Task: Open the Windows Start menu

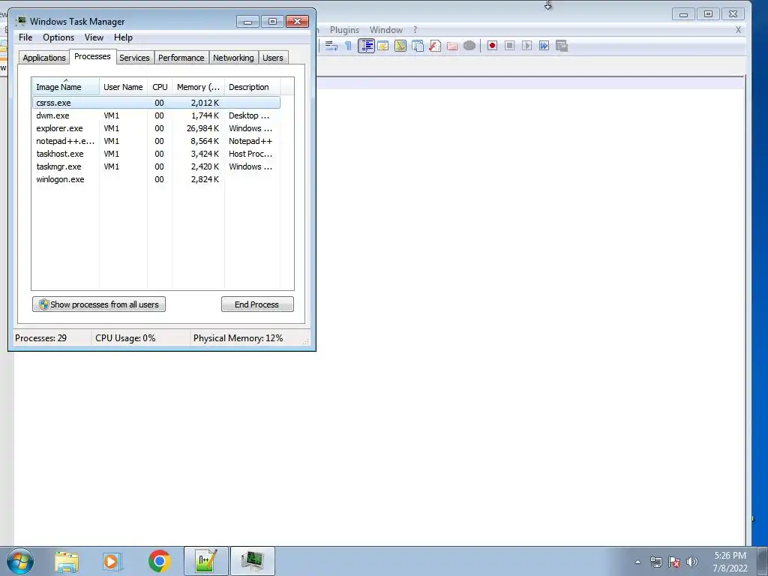Action: [20, 561]
